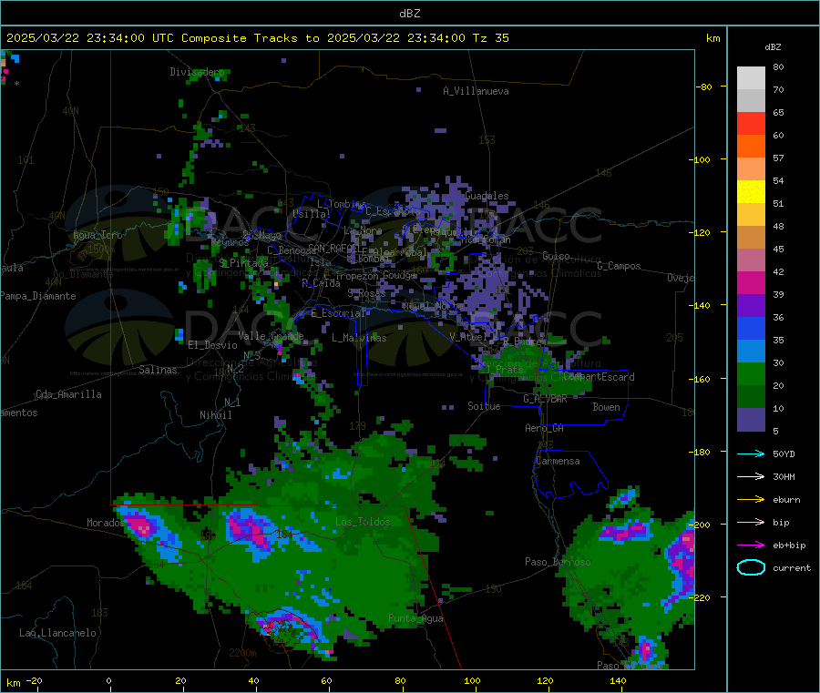Image resolution: width=820 pixels, height=693 pixels.
Task: Click the '-20' tick on the bottom axis
Action: click(34, 680)
